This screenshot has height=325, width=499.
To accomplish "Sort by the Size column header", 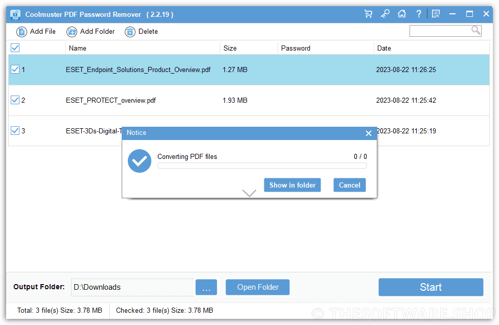I will pos(249,48).
